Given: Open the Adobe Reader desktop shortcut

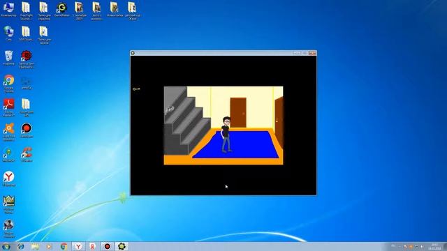Looking at the screenshot, I should tap(8, 107).
